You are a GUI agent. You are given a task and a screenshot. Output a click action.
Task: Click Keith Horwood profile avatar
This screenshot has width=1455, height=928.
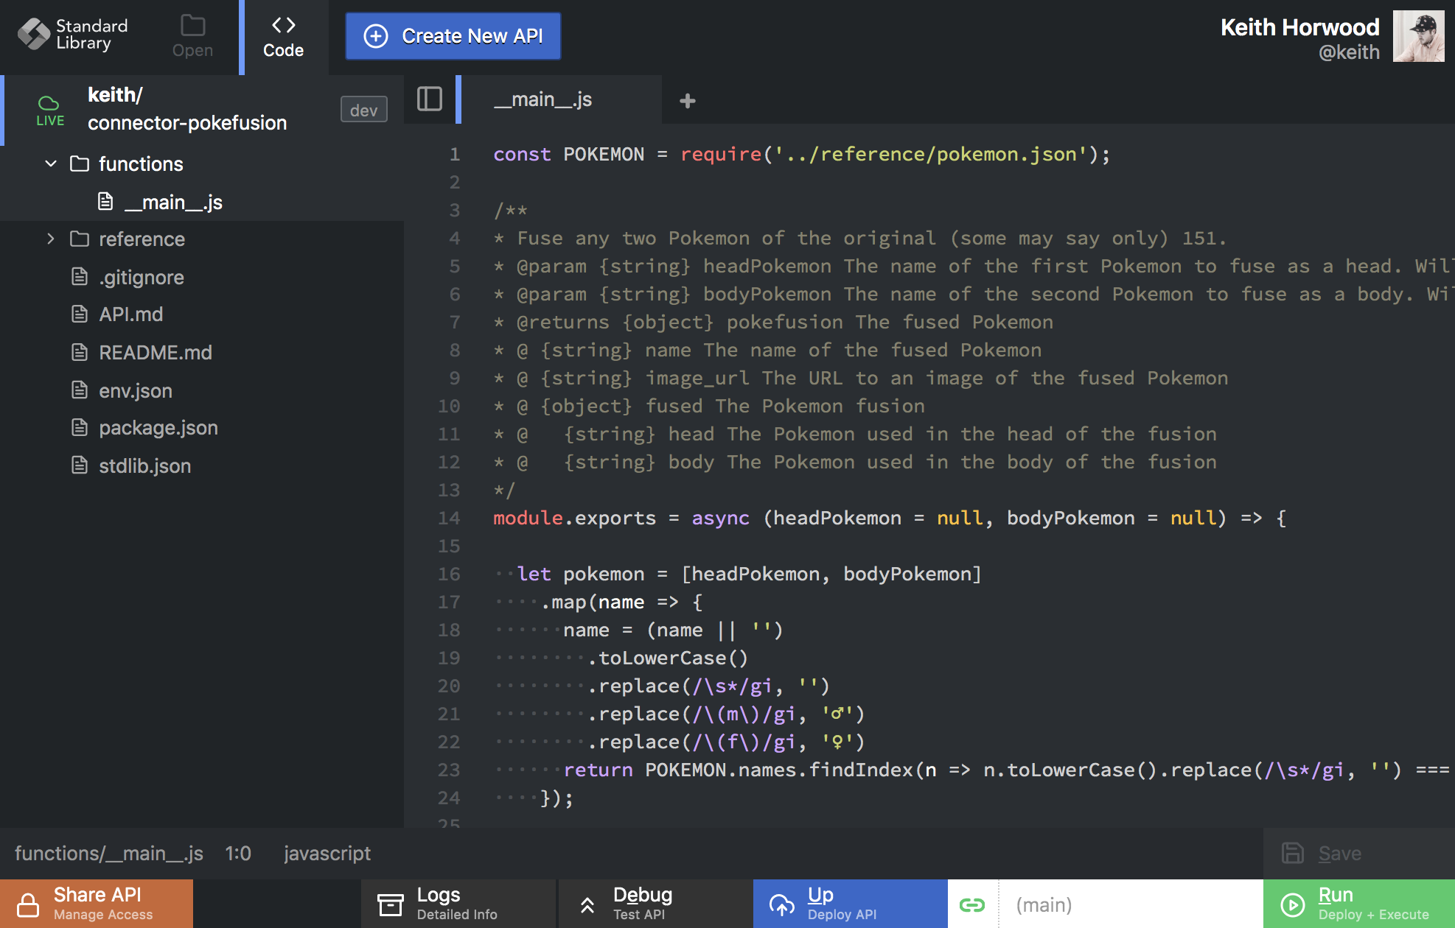(1418, 36)
